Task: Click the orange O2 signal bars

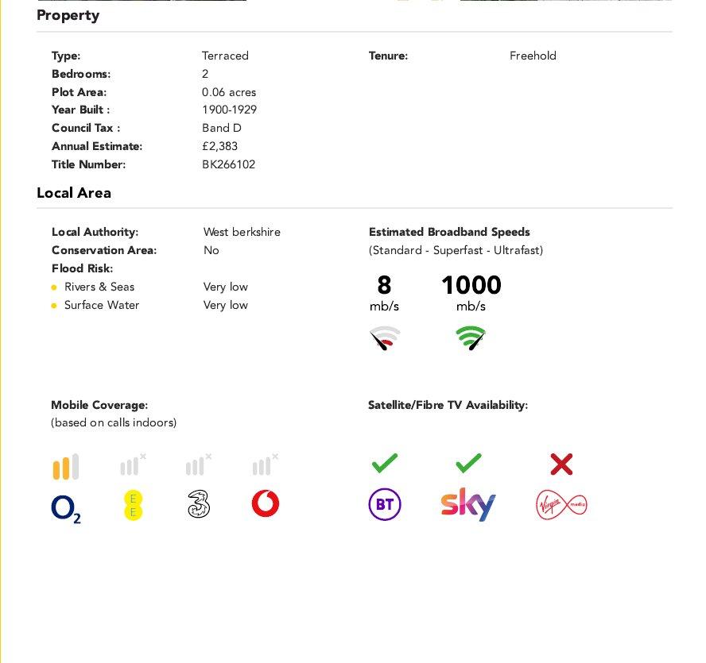Action: coord(66,466)
